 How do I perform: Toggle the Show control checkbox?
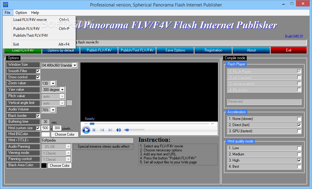(38, 77)
